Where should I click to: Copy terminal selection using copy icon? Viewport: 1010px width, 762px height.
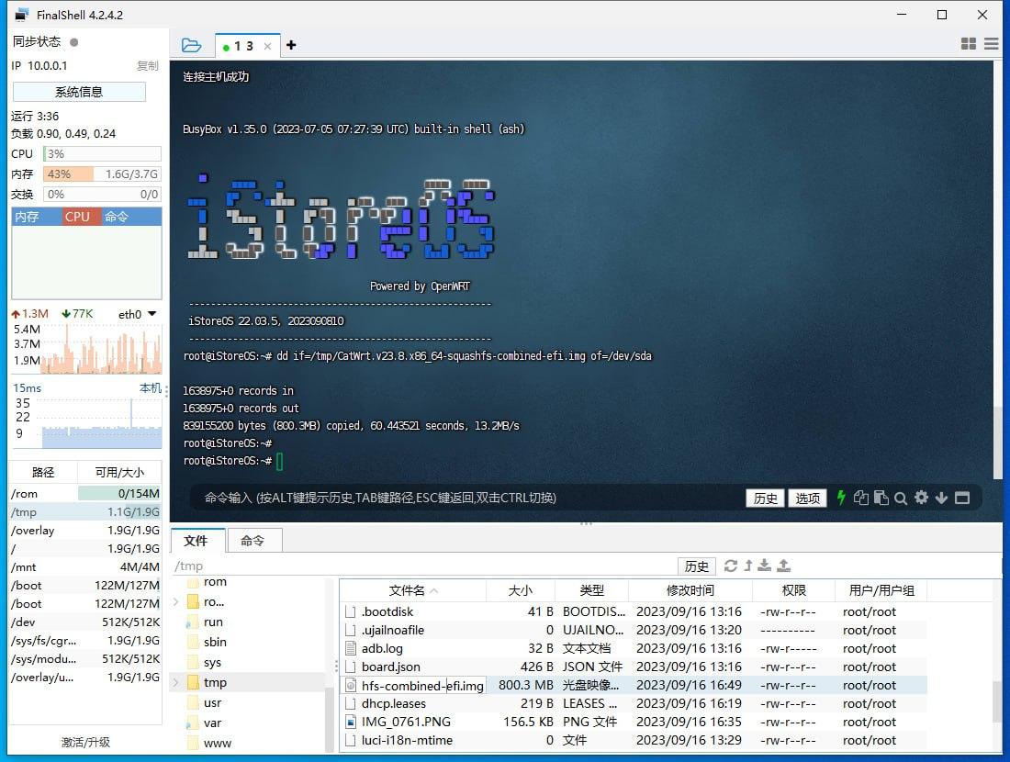click(x=860, y=498)
